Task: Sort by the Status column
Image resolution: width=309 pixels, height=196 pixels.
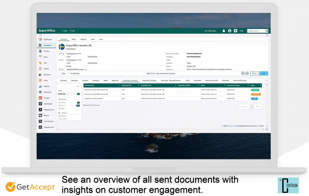Action: point(261,85)
